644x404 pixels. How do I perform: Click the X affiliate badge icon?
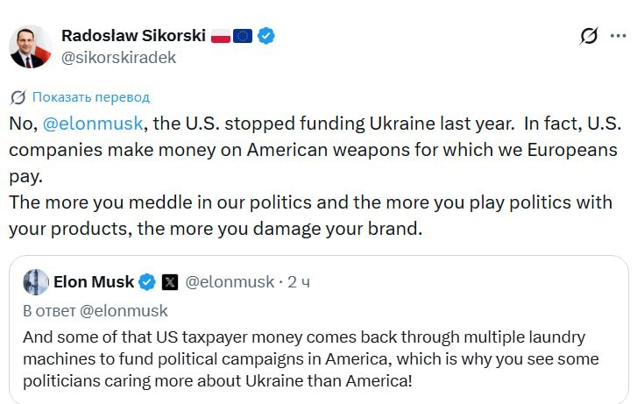coord(170,282)
